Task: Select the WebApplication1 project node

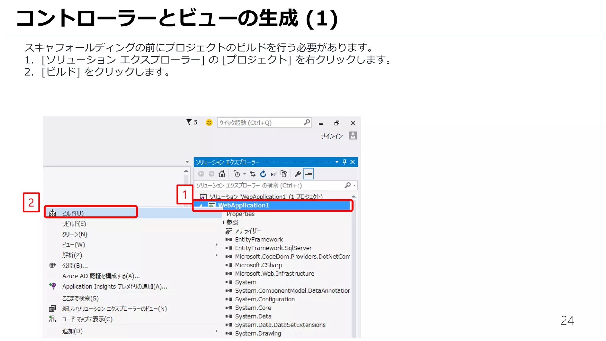Action: pyautogui.click(x=243, y=205)
